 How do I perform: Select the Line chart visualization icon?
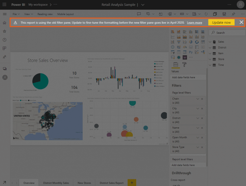tap(173, 37)
